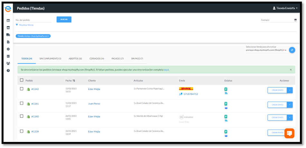This screenshot has height=148, width=306.
Task: Click CREAR ENVÍO for order #1342
Action: [277, 90]
